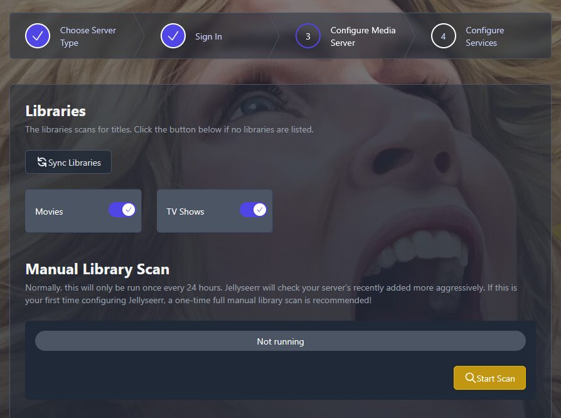Select the step 4 number circle
This screenshot has width=561, height=418.
(x=443, y=36)
